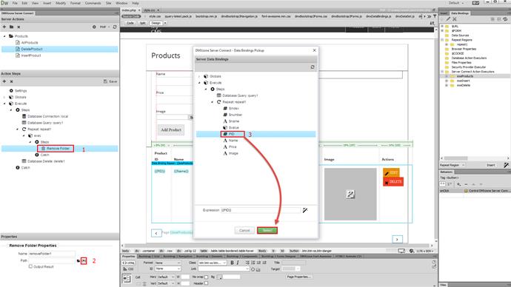Screen dimensions: 511x287
Task: Collapse the Repeat repeat1 node in dialog
Action: click(x=212, y=102)
